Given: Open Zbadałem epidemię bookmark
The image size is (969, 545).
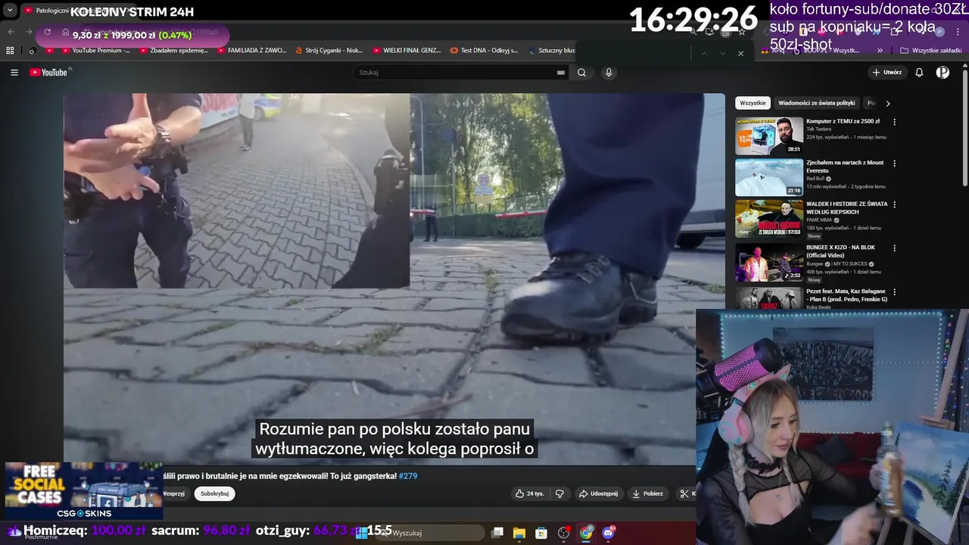Looking at the screenshot, I should pos(174,51).
